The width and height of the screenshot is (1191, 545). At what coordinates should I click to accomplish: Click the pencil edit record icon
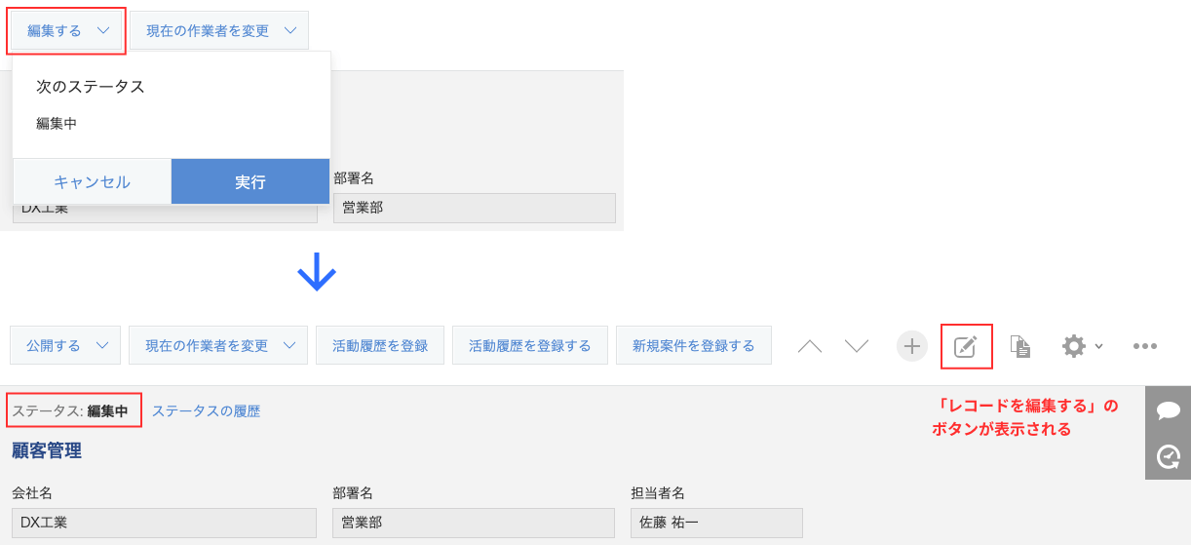[x=966, y=346]
